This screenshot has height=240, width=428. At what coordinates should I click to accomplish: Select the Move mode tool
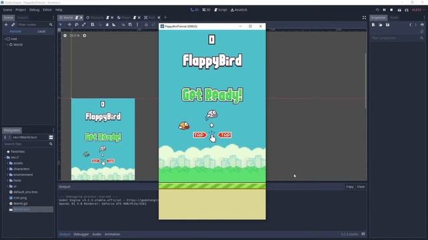click(x=70, y=25)
